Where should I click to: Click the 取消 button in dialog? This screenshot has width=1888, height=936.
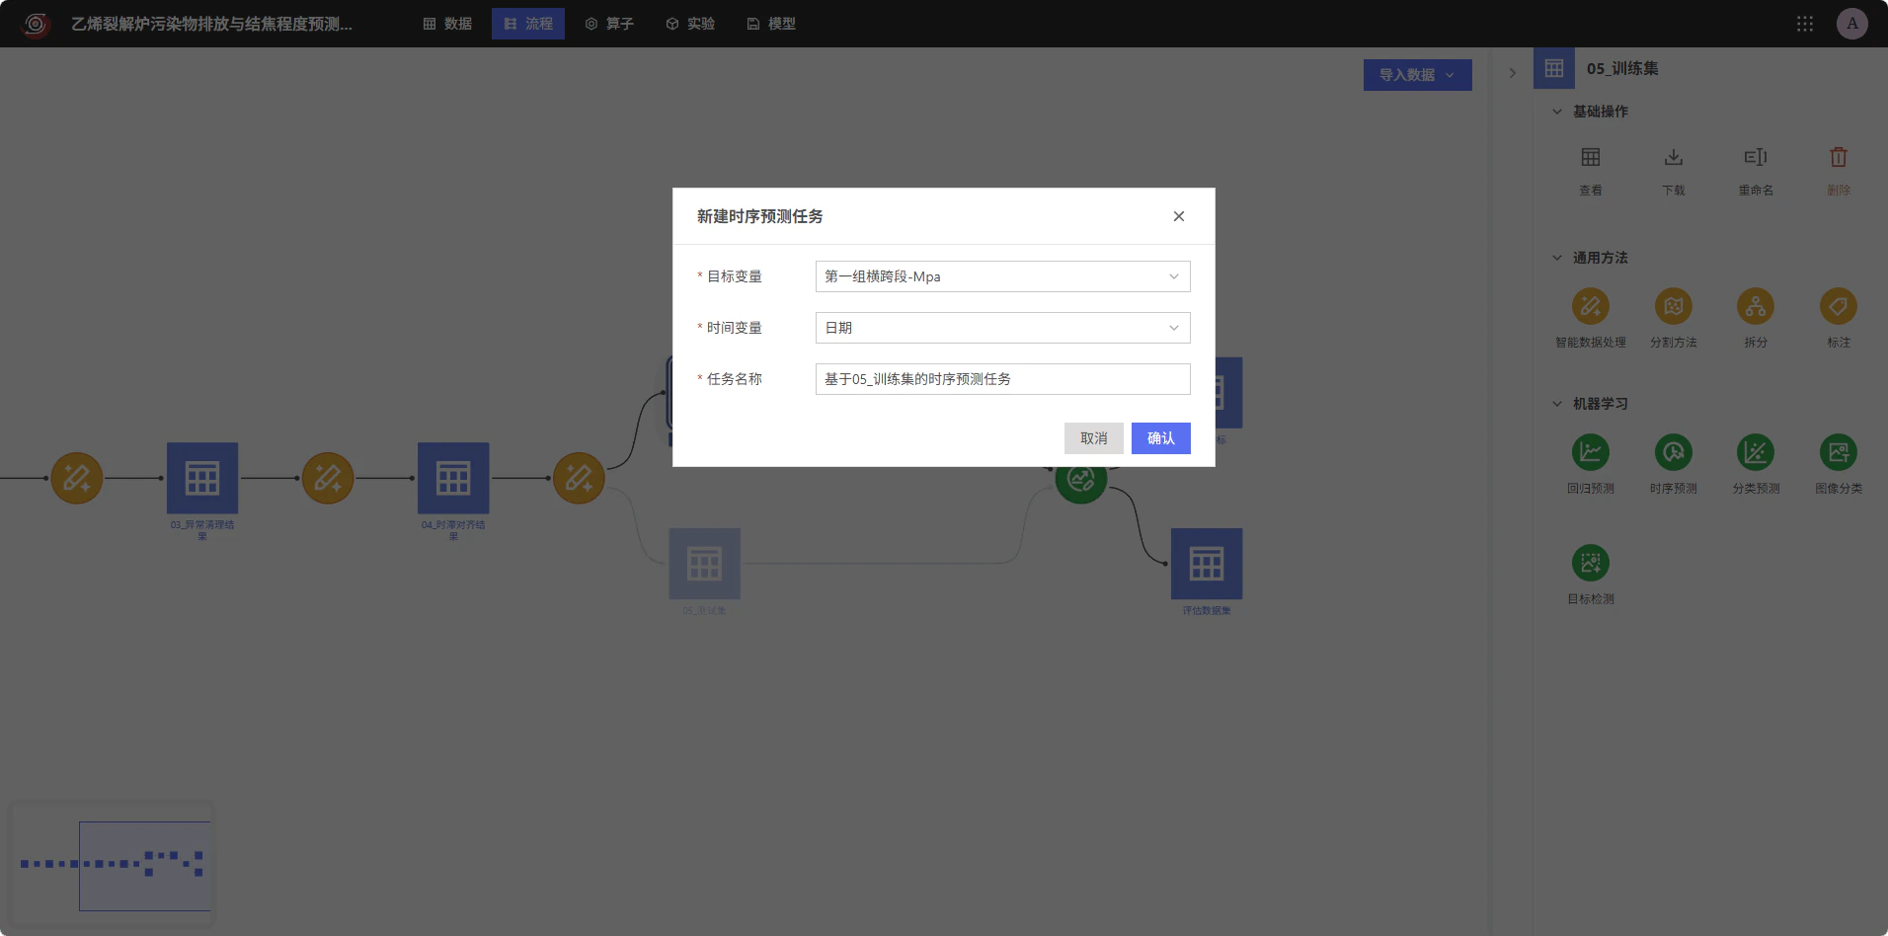tap(1093, 438)
